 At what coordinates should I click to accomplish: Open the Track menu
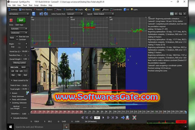pos(25,5)
